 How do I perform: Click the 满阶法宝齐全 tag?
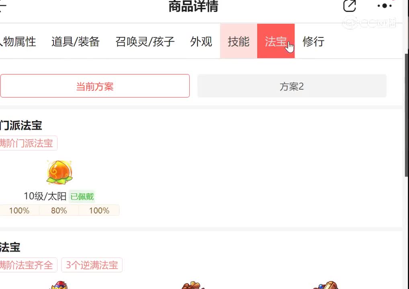click(x=28, y=265)
